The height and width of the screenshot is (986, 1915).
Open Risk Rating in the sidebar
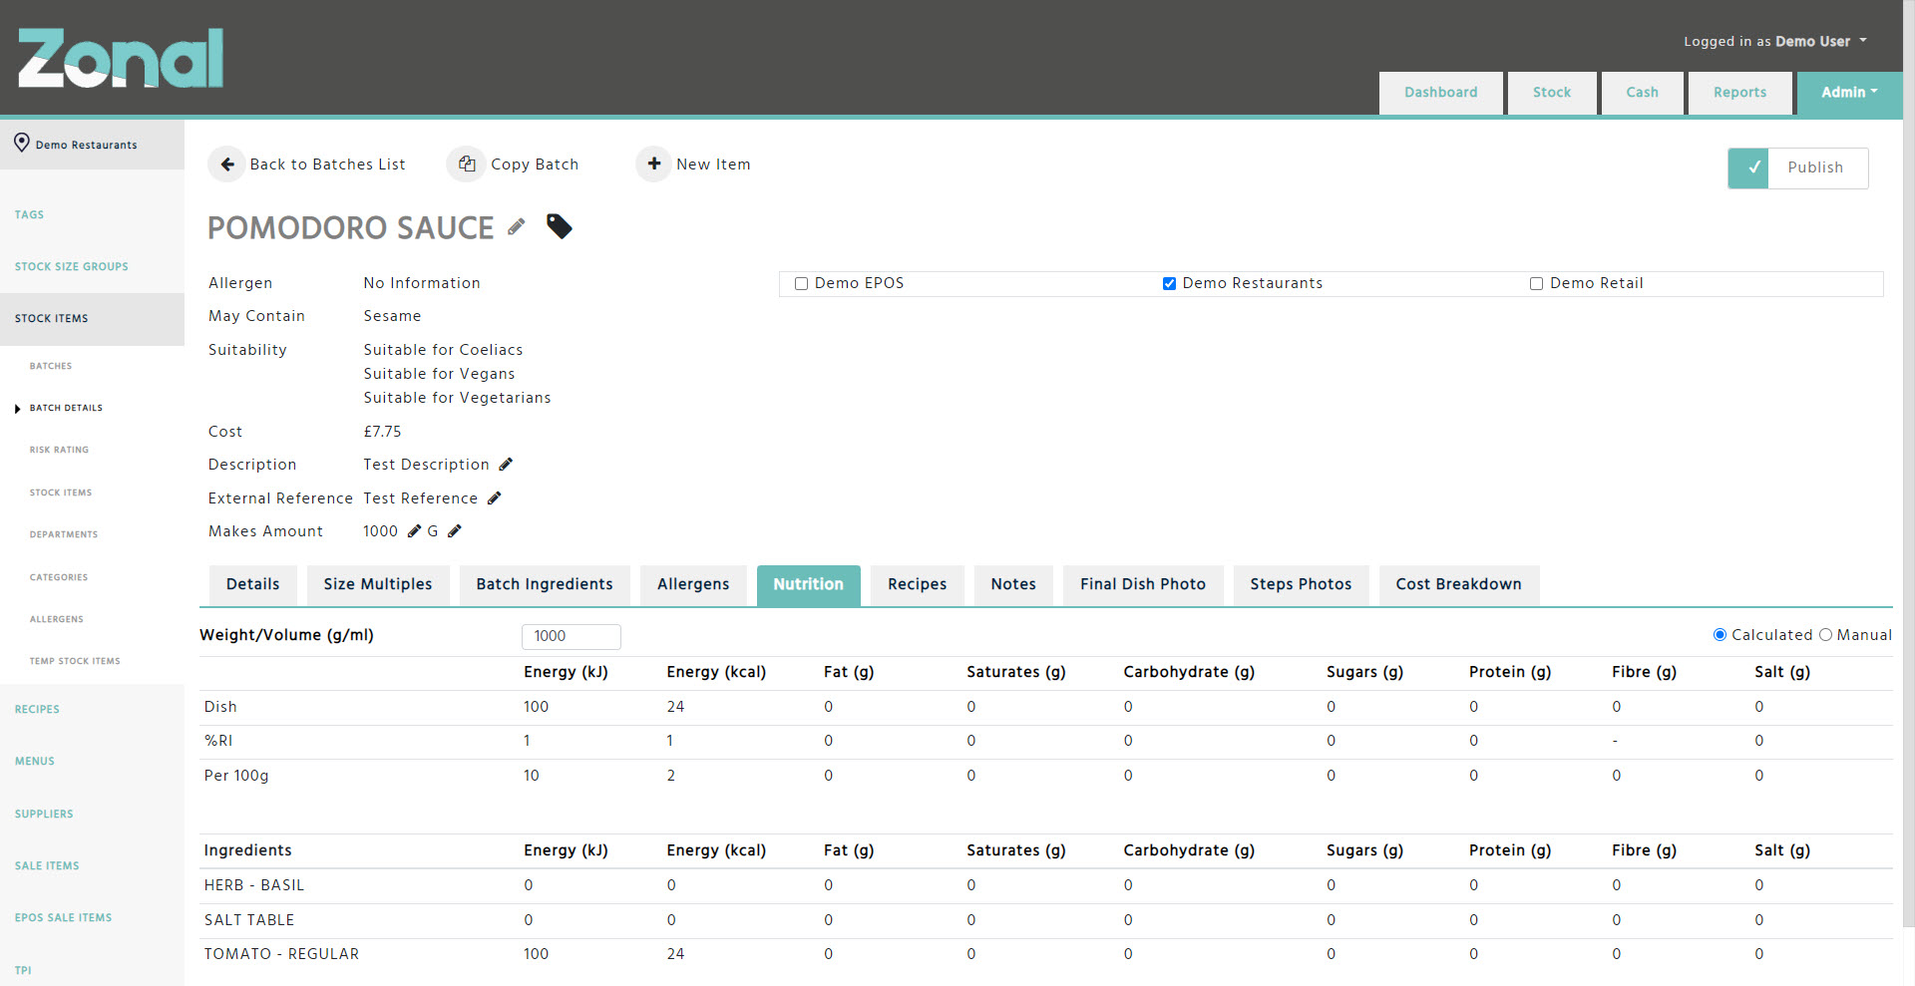(59, 450)
